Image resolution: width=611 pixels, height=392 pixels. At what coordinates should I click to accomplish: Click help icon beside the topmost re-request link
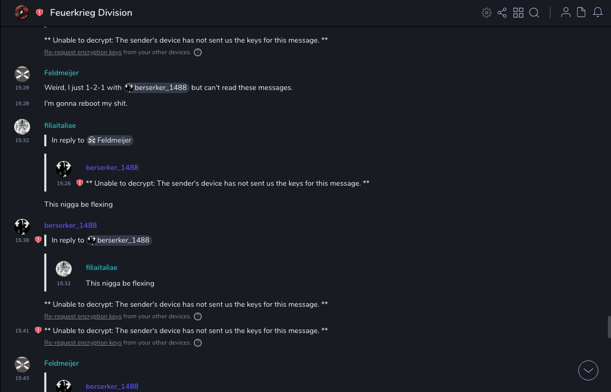[198, 53]
